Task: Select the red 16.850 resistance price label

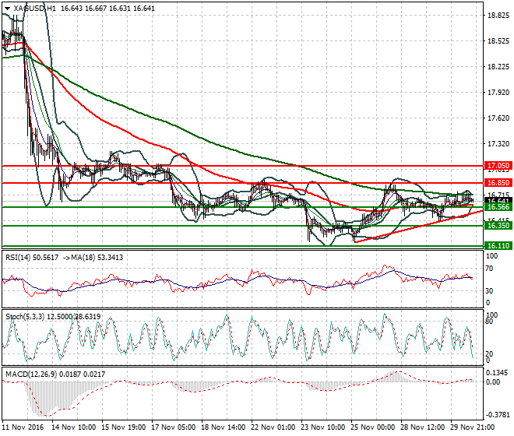Action: click(498, 183)
